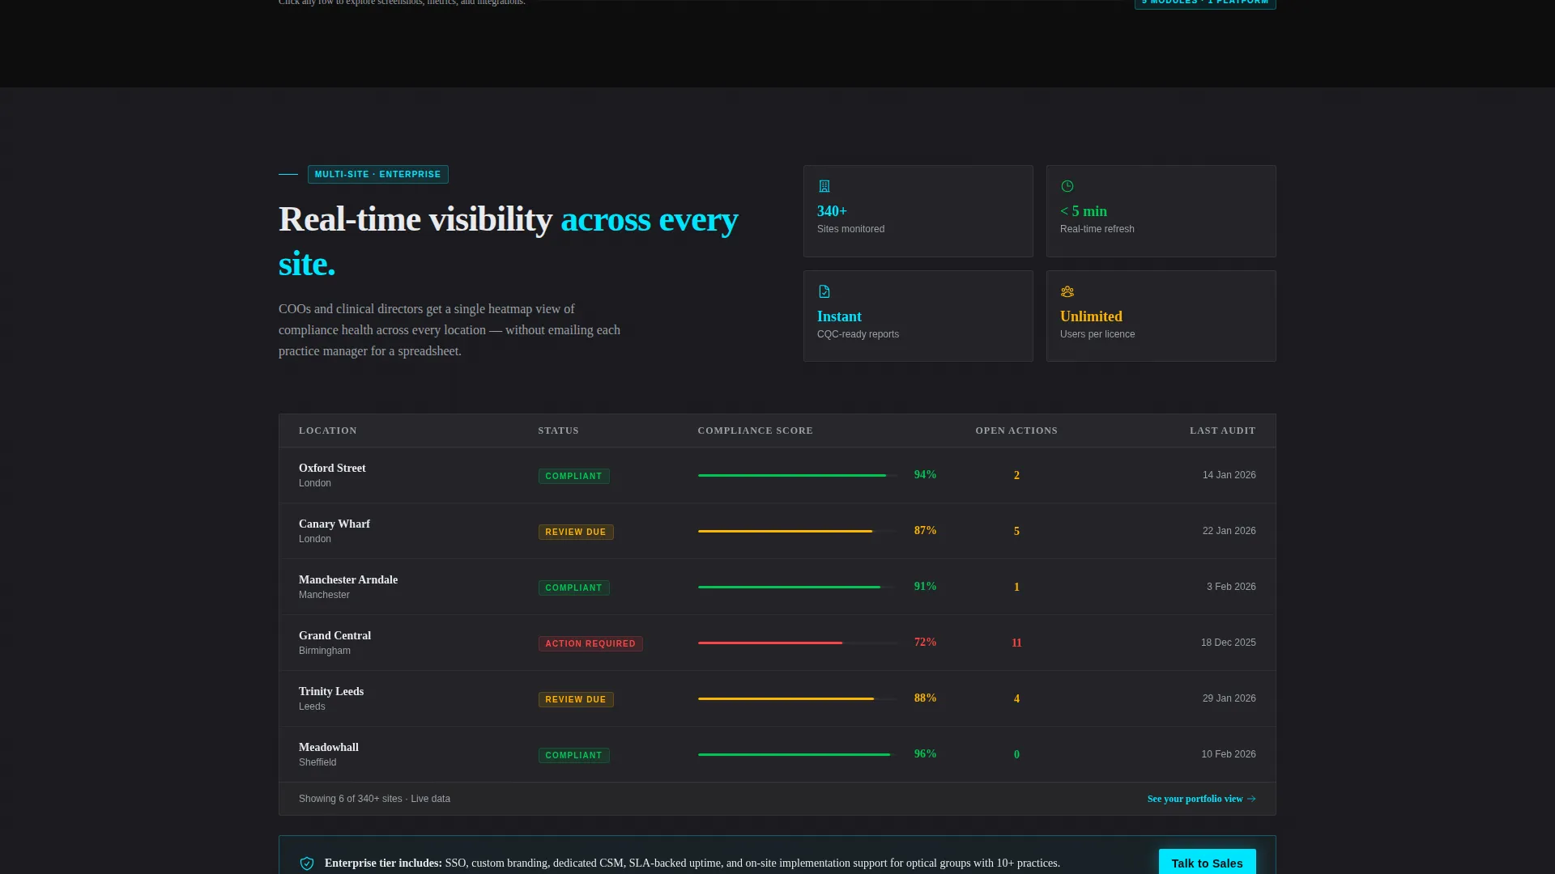Viewport: 1555px width, 874px height.
Task: Click the REVIEW DUE badge for Canary Wharf
Action: [x=576, y=532]
